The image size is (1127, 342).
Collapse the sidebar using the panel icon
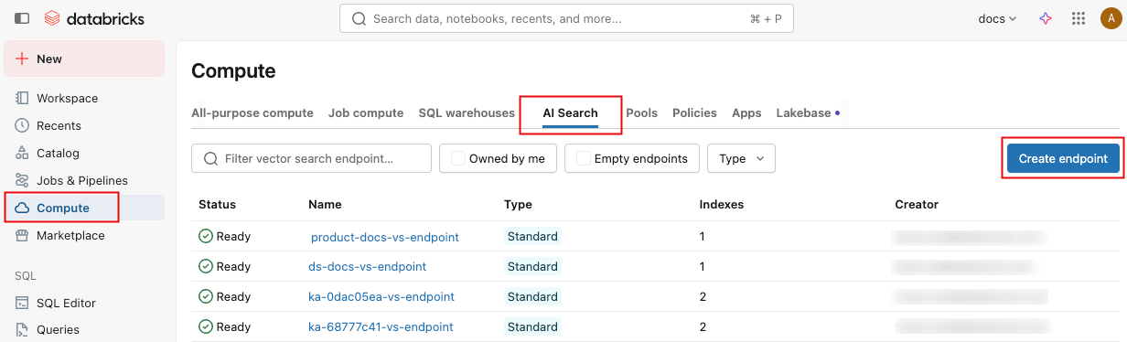(x=22, y=18)
